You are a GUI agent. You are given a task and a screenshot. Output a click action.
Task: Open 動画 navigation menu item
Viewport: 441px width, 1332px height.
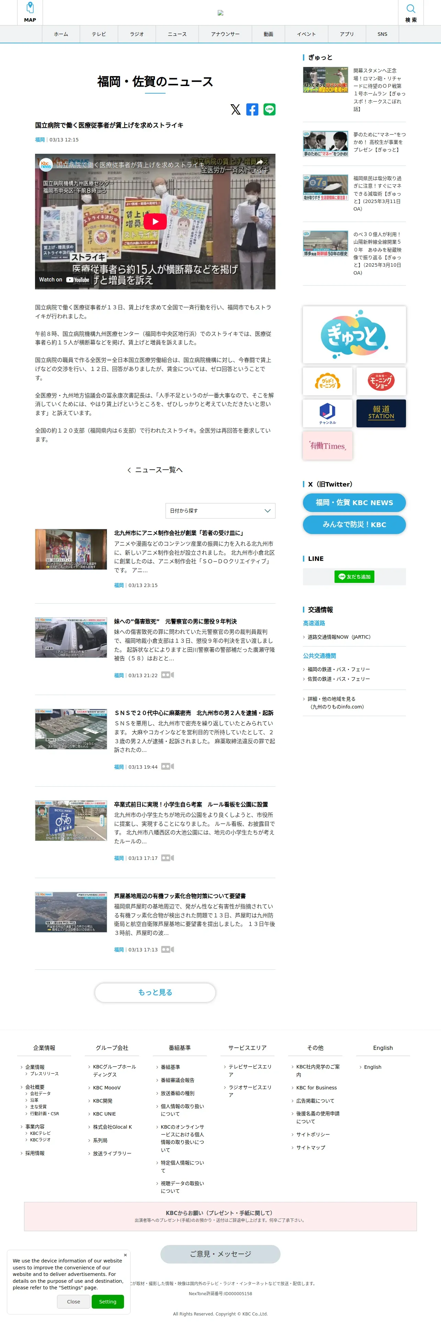[269, 34]
